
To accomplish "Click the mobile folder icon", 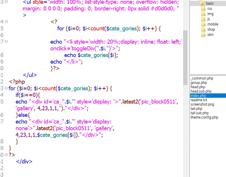I will (203, 24).
